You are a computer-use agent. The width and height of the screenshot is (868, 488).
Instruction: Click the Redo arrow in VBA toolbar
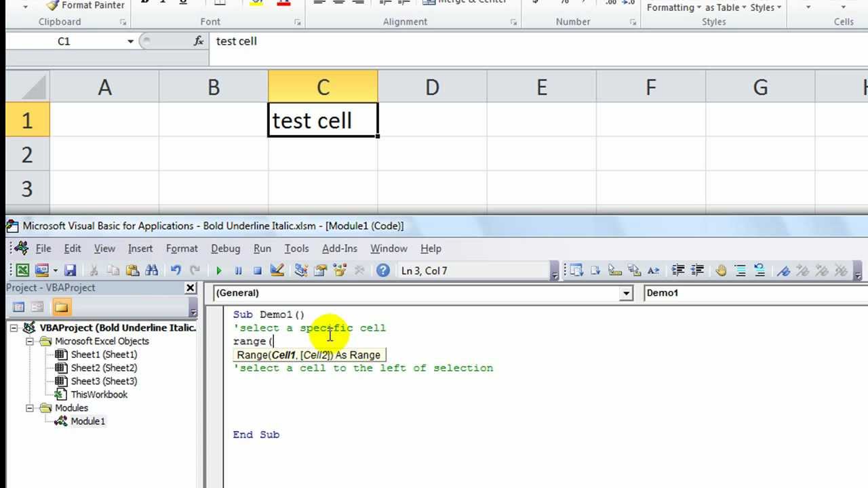(x=195, y=270)
